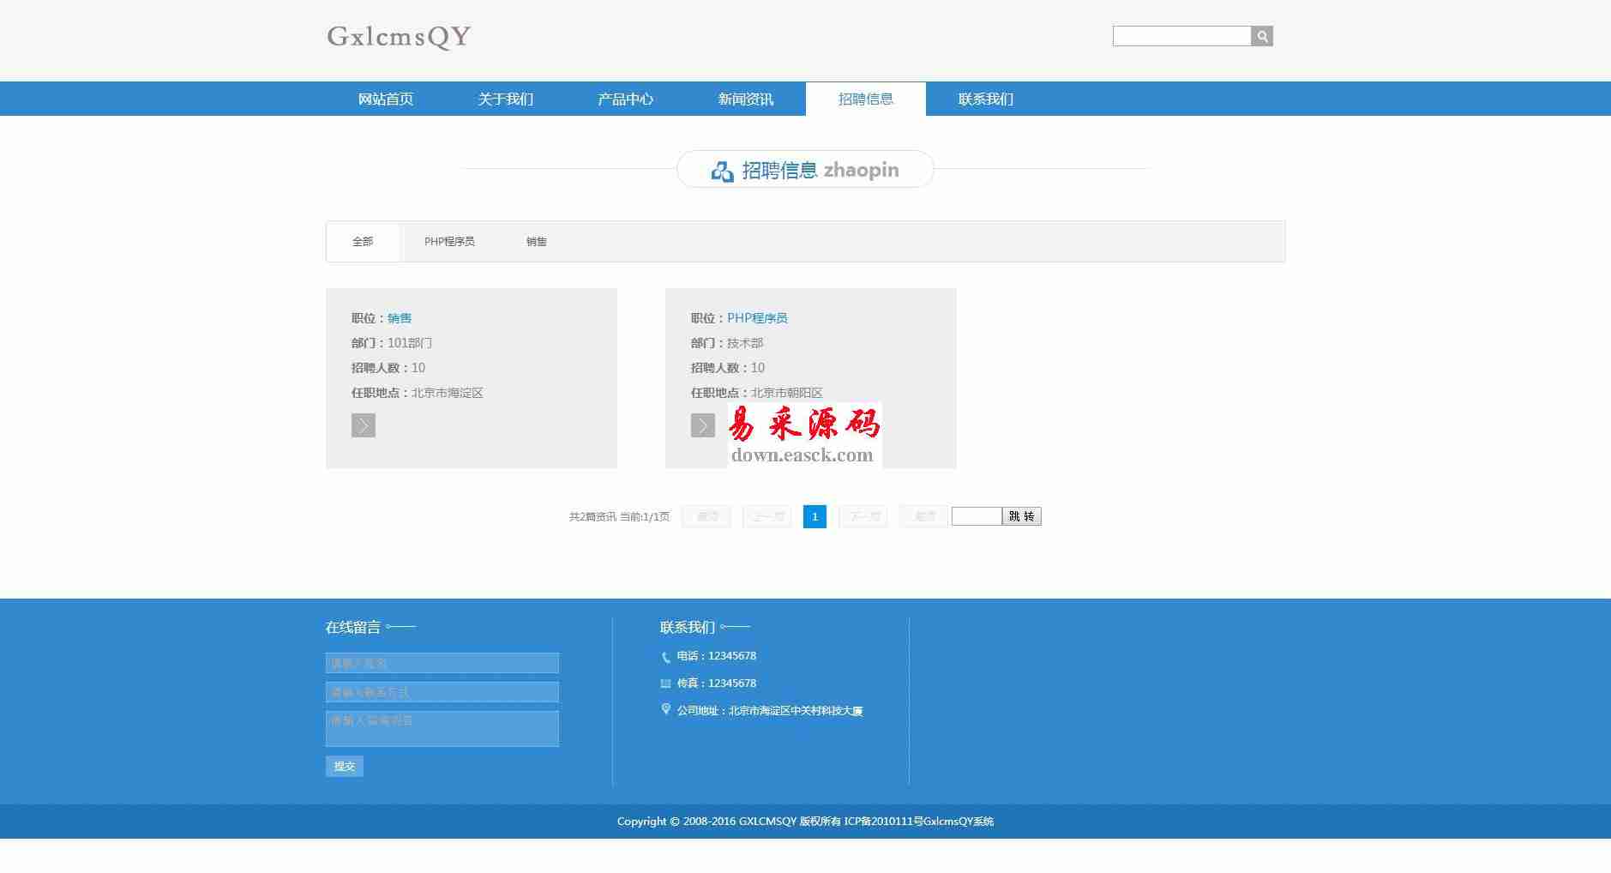Click the 提交 button in message form

click(345, 766)
